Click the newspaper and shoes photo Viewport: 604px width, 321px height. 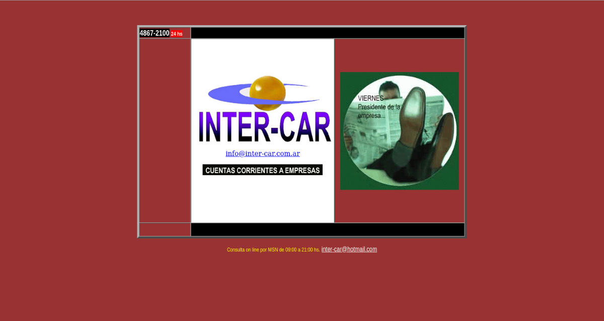(400, 131)
